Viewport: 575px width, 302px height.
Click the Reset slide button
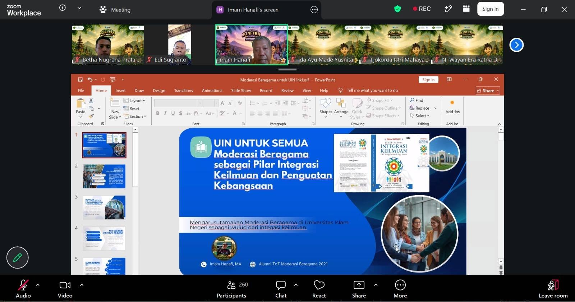pos(131,109)
